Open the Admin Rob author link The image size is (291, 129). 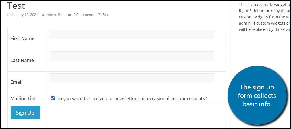(x=55, y=15)
